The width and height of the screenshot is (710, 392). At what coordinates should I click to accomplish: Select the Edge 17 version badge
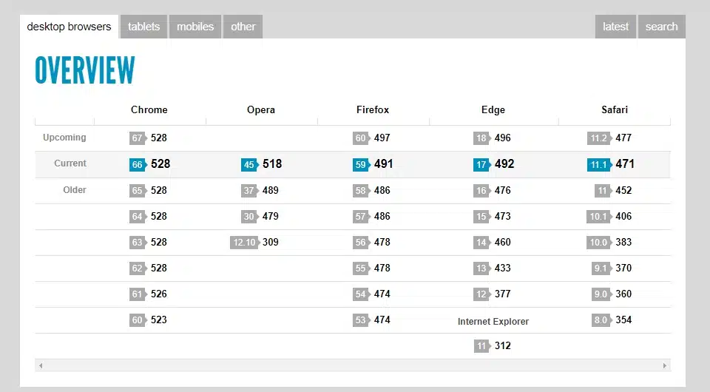point(481,164)
